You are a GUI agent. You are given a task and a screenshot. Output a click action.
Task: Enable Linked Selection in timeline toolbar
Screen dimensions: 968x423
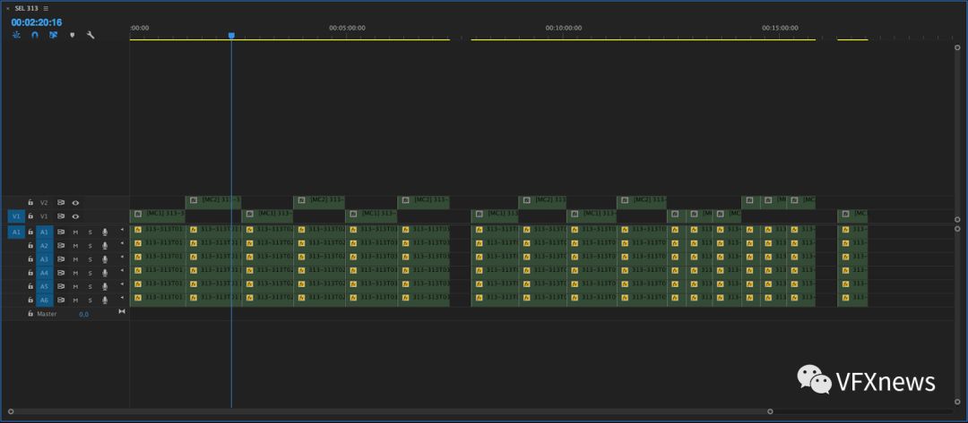tap(53, 35)
